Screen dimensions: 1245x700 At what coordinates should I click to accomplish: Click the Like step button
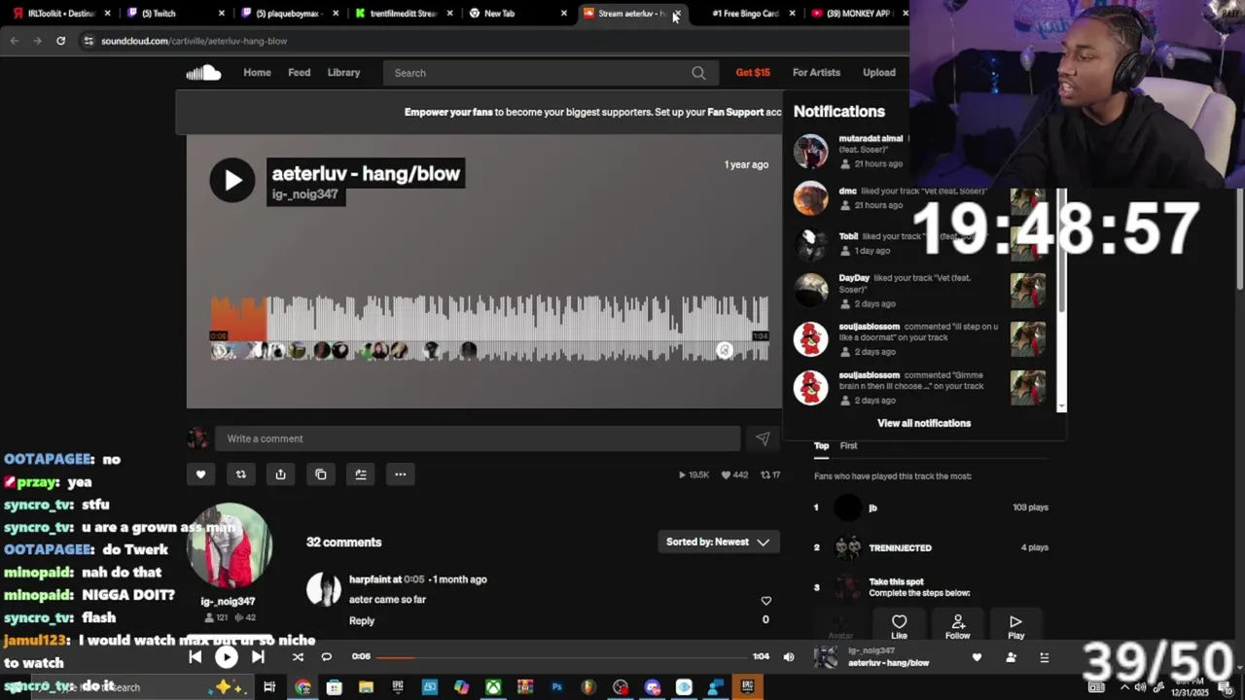pos(899,626)
